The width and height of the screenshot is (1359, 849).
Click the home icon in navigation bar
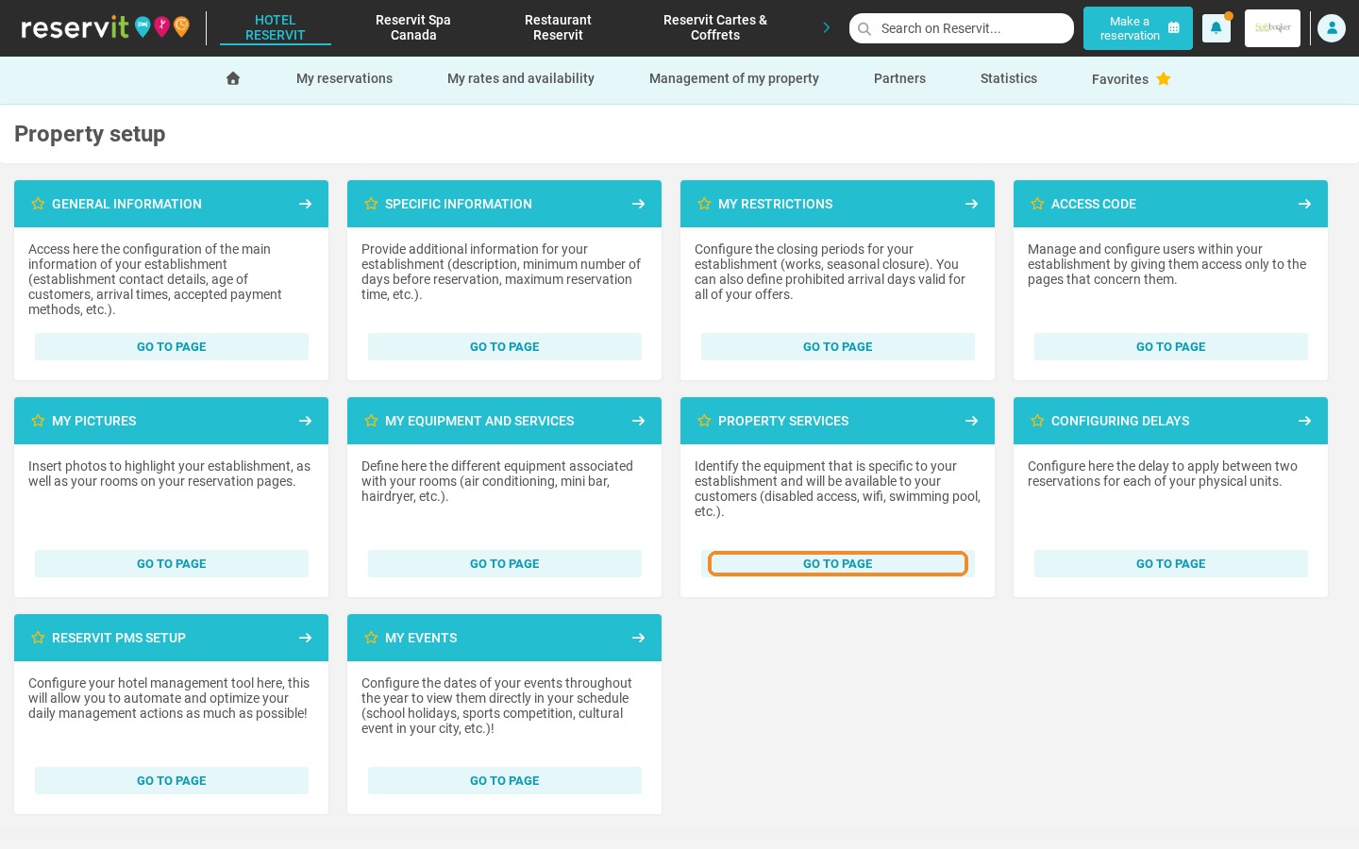click(233, 78)
